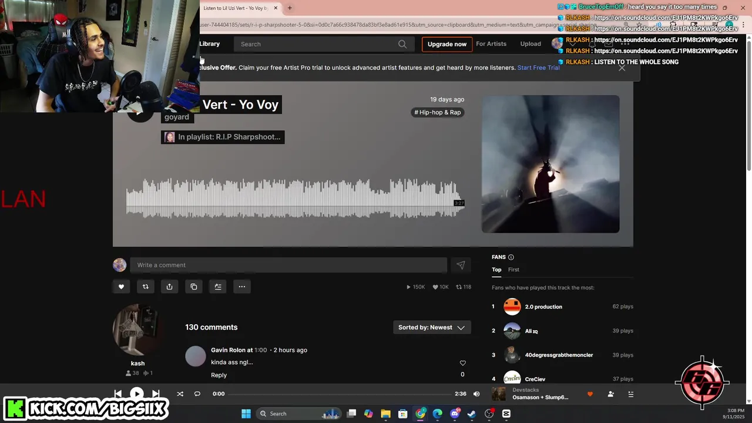Open Microsoft Edge from the taskbar

437,414
